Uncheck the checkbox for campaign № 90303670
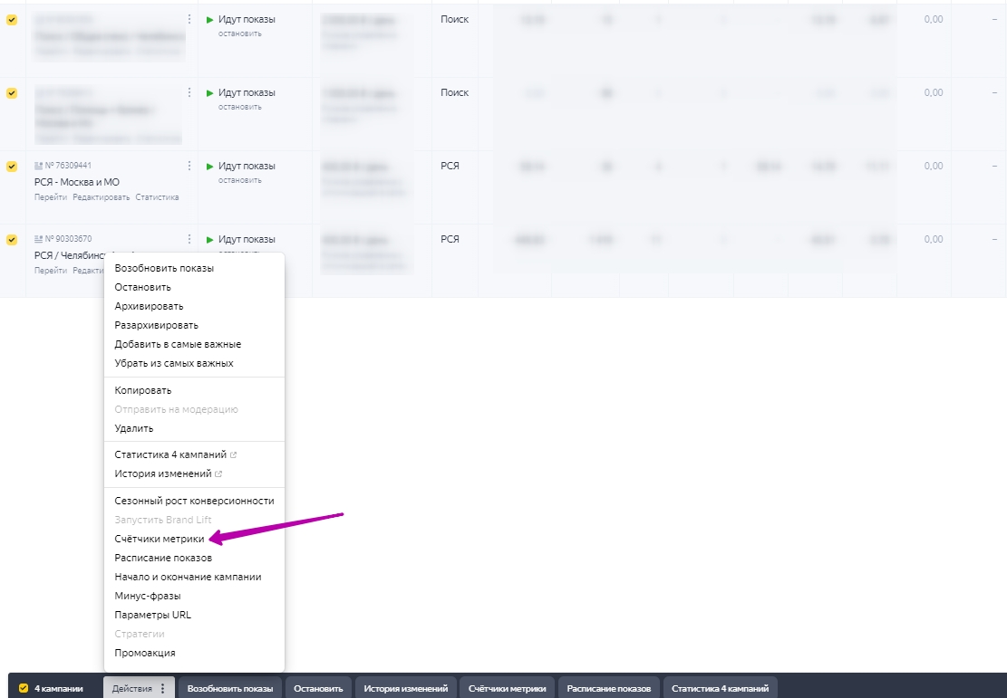 (12, 240)
